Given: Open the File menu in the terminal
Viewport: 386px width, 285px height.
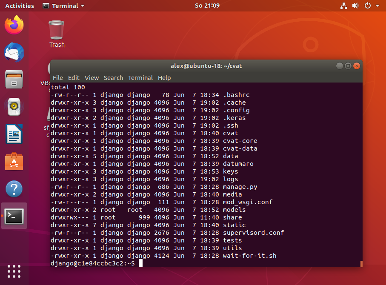Looking at the screenshot, I should point(58,78).
